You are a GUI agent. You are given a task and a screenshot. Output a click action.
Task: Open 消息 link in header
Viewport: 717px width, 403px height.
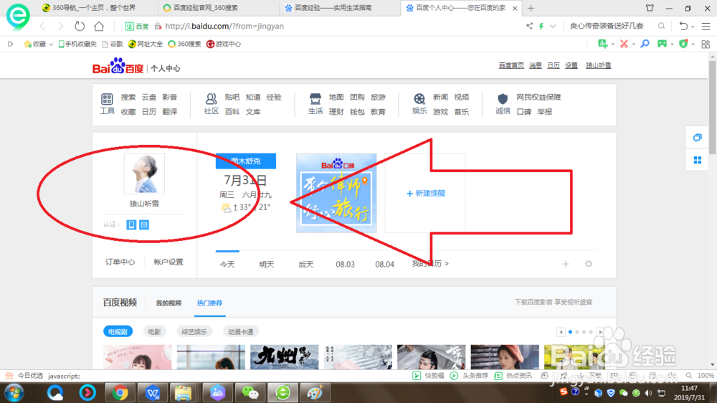(536, 65)
